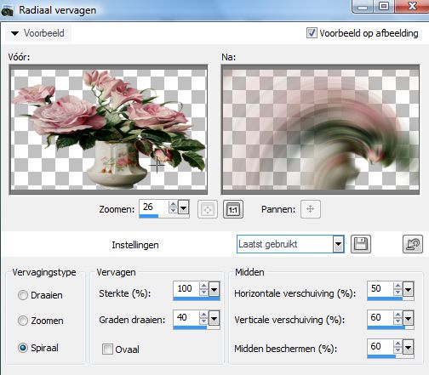This screenshot has width=429, height=375.
Task: Select the Draaien blur type
Action: (x=23, y=295)
